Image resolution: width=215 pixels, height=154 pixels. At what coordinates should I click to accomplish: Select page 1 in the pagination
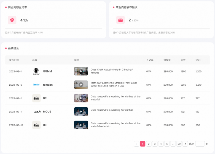[143, 144]
